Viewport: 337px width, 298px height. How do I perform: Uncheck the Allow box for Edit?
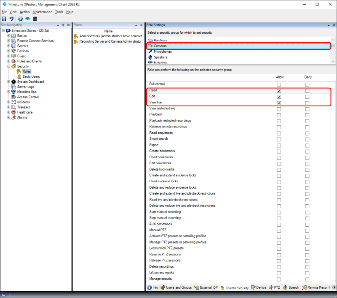pos(279,96)
